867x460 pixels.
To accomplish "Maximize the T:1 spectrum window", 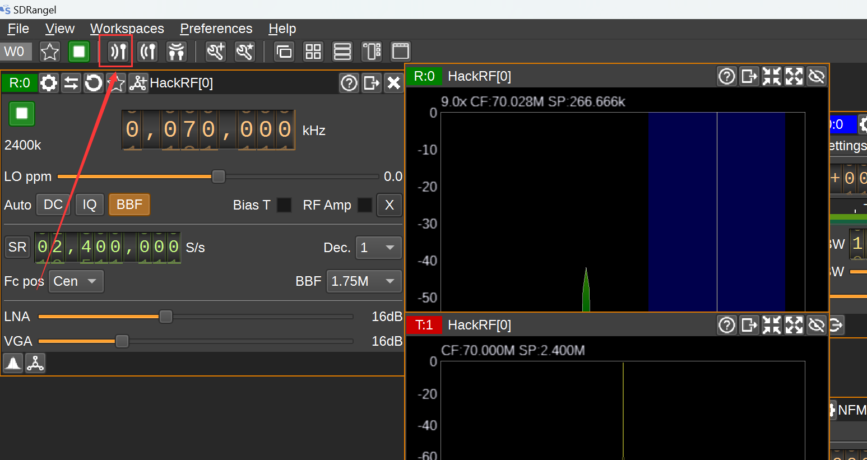I will tap(794, 325).
